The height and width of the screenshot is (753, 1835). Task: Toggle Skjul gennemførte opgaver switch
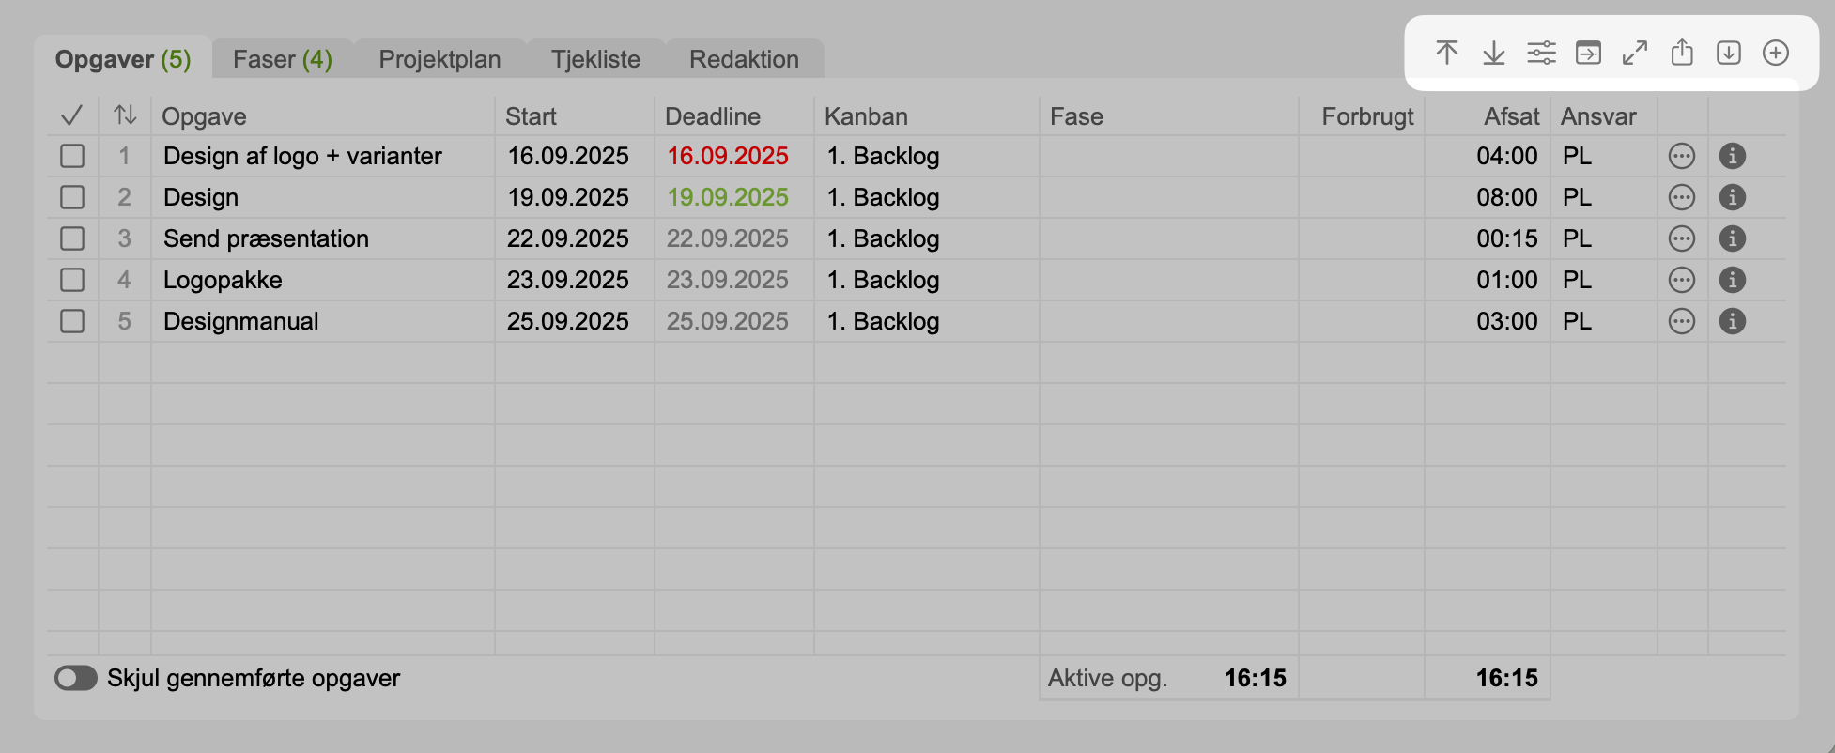[76, 678]
